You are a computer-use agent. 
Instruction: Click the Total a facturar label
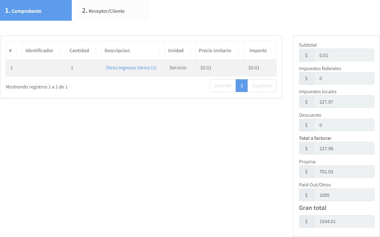click(x=315, y=138)
